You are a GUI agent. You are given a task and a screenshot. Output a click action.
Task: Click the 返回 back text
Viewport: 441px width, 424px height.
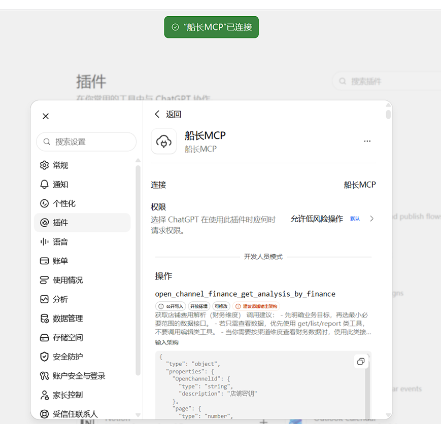point(174,114)
